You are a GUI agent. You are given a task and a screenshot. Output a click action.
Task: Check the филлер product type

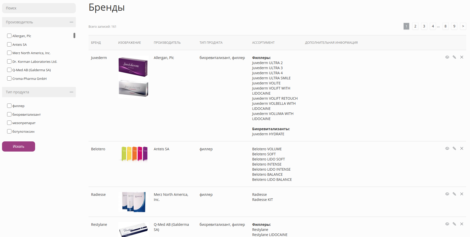coord(9,106)
